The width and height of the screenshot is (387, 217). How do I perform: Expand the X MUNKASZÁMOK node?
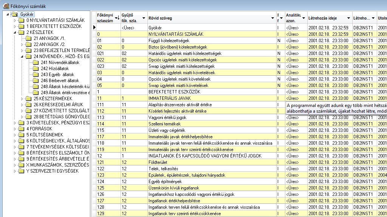pos(15,165)
